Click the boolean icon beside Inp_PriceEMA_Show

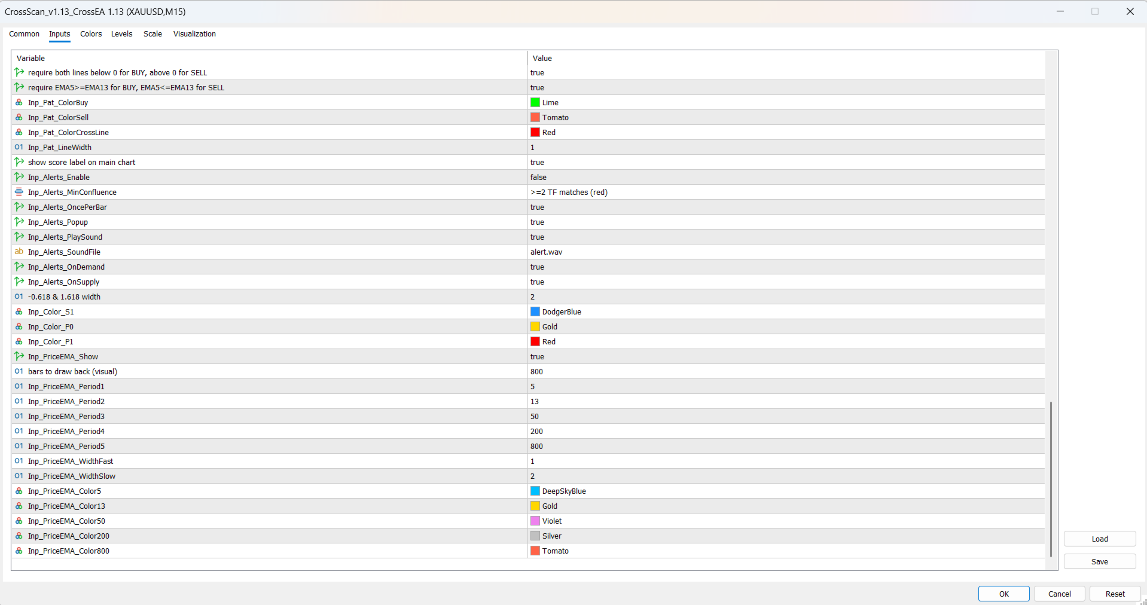pos(19,356)
